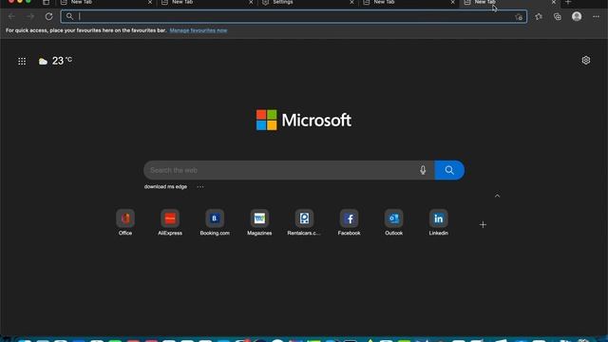The height and width of the screenshot is (342, 608).
Task: Open the tab actions menu icon
Action: tap(47, 2)
